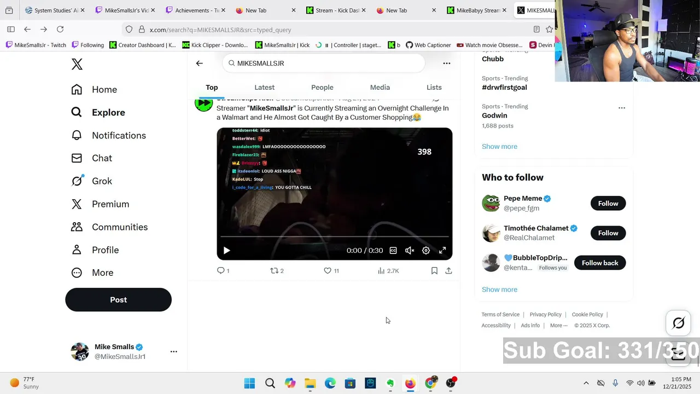This screenshot has width=700, height=394.
Task: Show hidden system tray icons
Action: [586, 383]
